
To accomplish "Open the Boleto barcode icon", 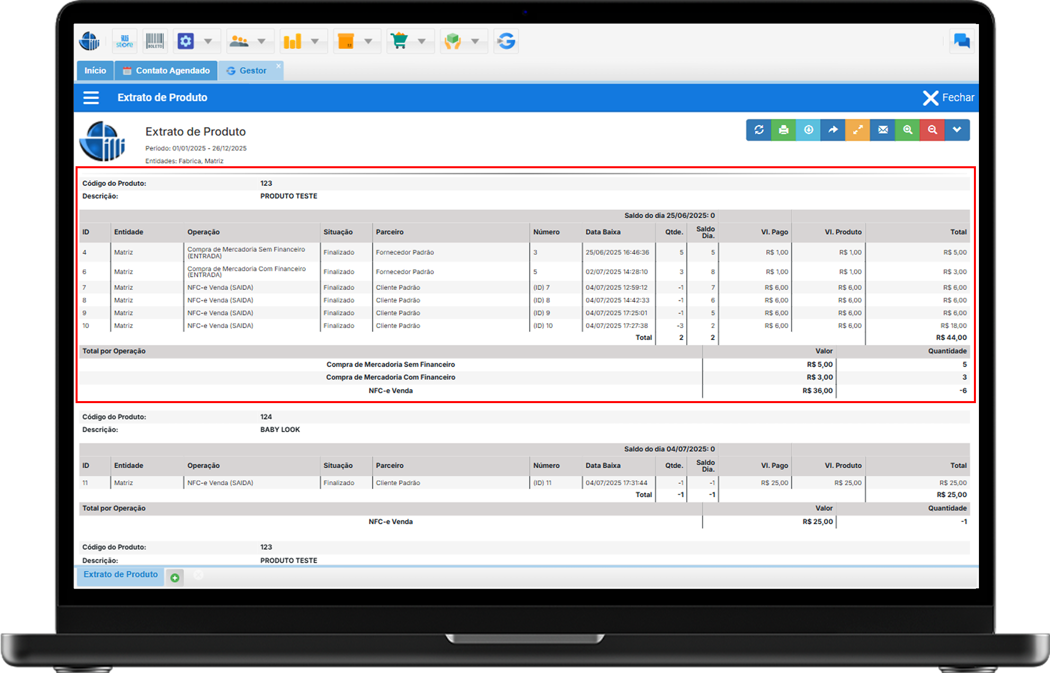I will click(x=155, y=41).
